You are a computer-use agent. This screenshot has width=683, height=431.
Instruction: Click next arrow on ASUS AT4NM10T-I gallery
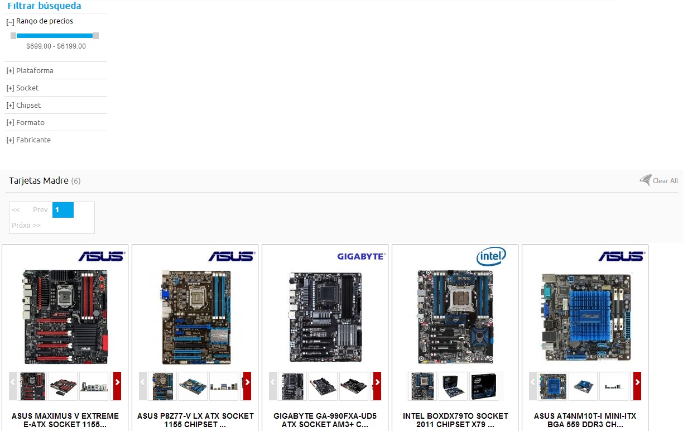637,386
